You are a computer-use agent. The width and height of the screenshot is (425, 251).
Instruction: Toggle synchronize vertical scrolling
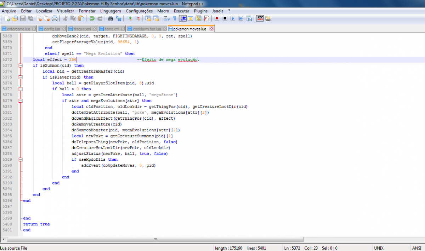[148, 18]
